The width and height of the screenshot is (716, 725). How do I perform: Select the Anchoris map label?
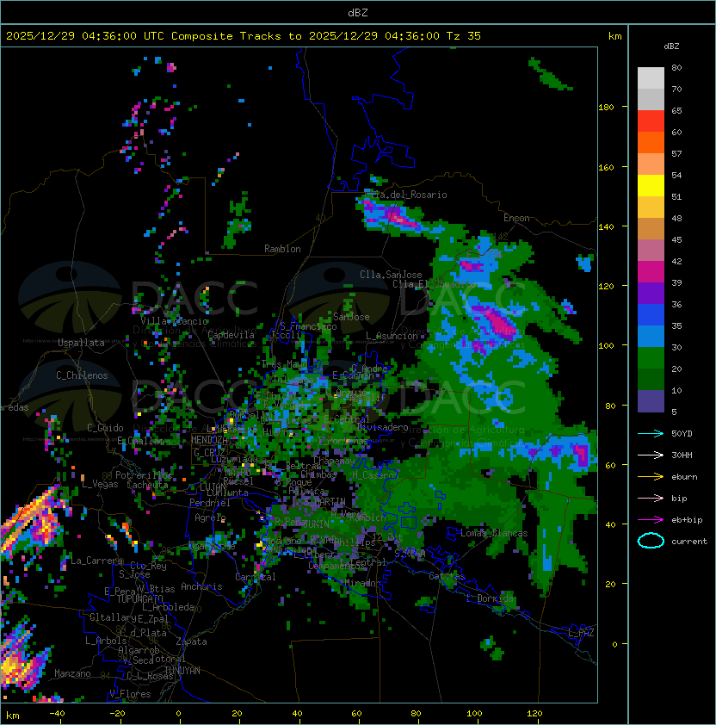point(201,586)
